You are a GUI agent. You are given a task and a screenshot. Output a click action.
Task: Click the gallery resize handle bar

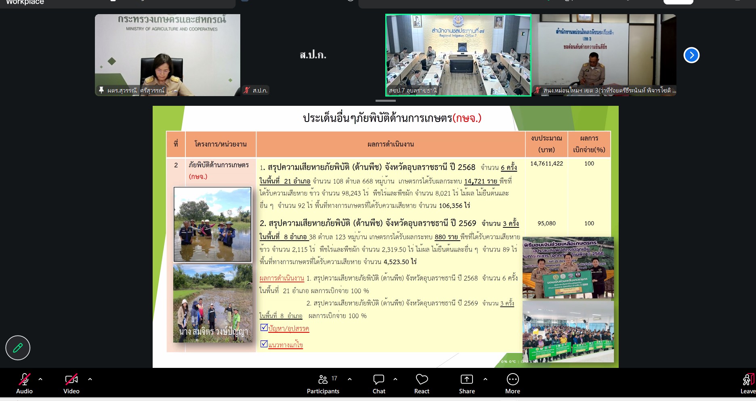point(386,101)
